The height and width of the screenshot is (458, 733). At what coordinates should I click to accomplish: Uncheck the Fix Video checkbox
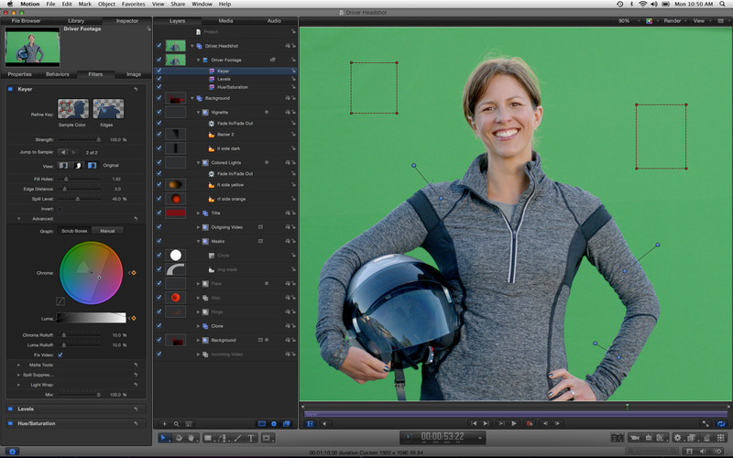[x=60, y=354]
